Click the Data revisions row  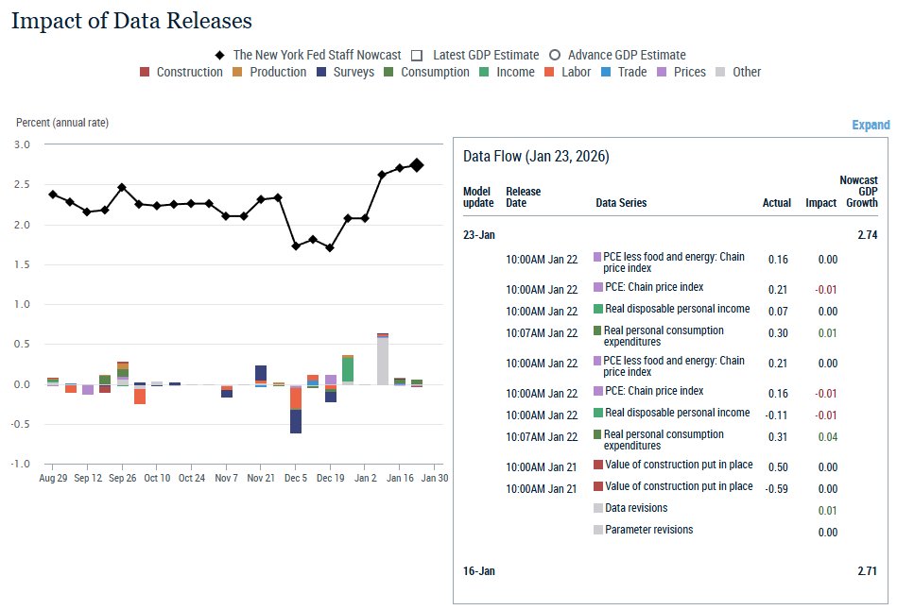click(636, 508)
